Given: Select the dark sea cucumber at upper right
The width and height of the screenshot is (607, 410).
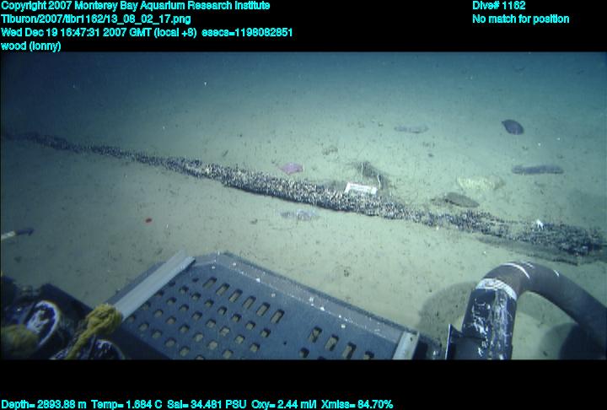Looking at the screenshot, I should coord(513,127).
